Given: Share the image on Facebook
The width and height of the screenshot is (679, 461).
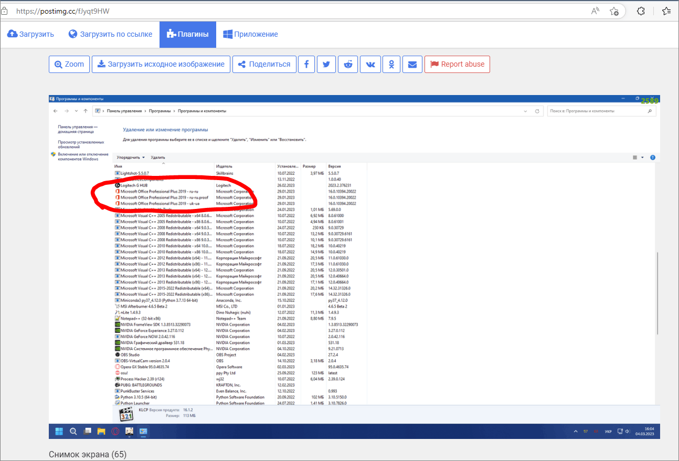Looking at the screenshot, I should tap(306, 64).
